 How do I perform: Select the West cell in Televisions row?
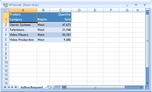[x=43, y=30]
